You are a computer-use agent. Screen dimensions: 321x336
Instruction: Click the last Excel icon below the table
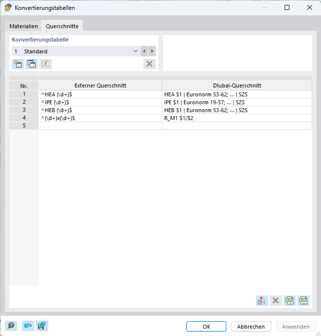click(x=303, y=300)
